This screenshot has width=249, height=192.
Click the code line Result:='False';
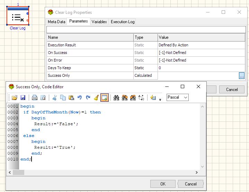point(56,124)
